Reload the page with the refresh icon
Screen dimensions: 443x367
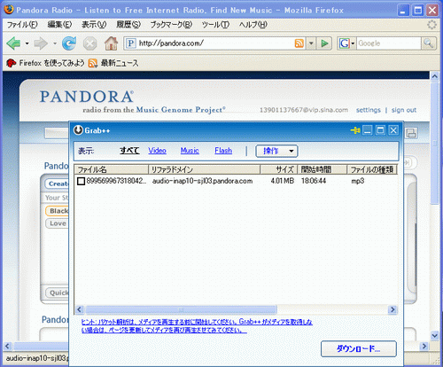(69, 43)
